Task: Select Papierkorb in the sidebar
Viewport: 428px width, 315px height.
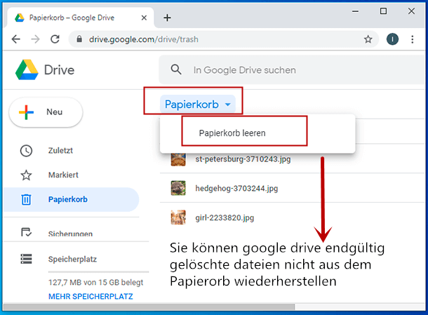Action: point(71,199)
